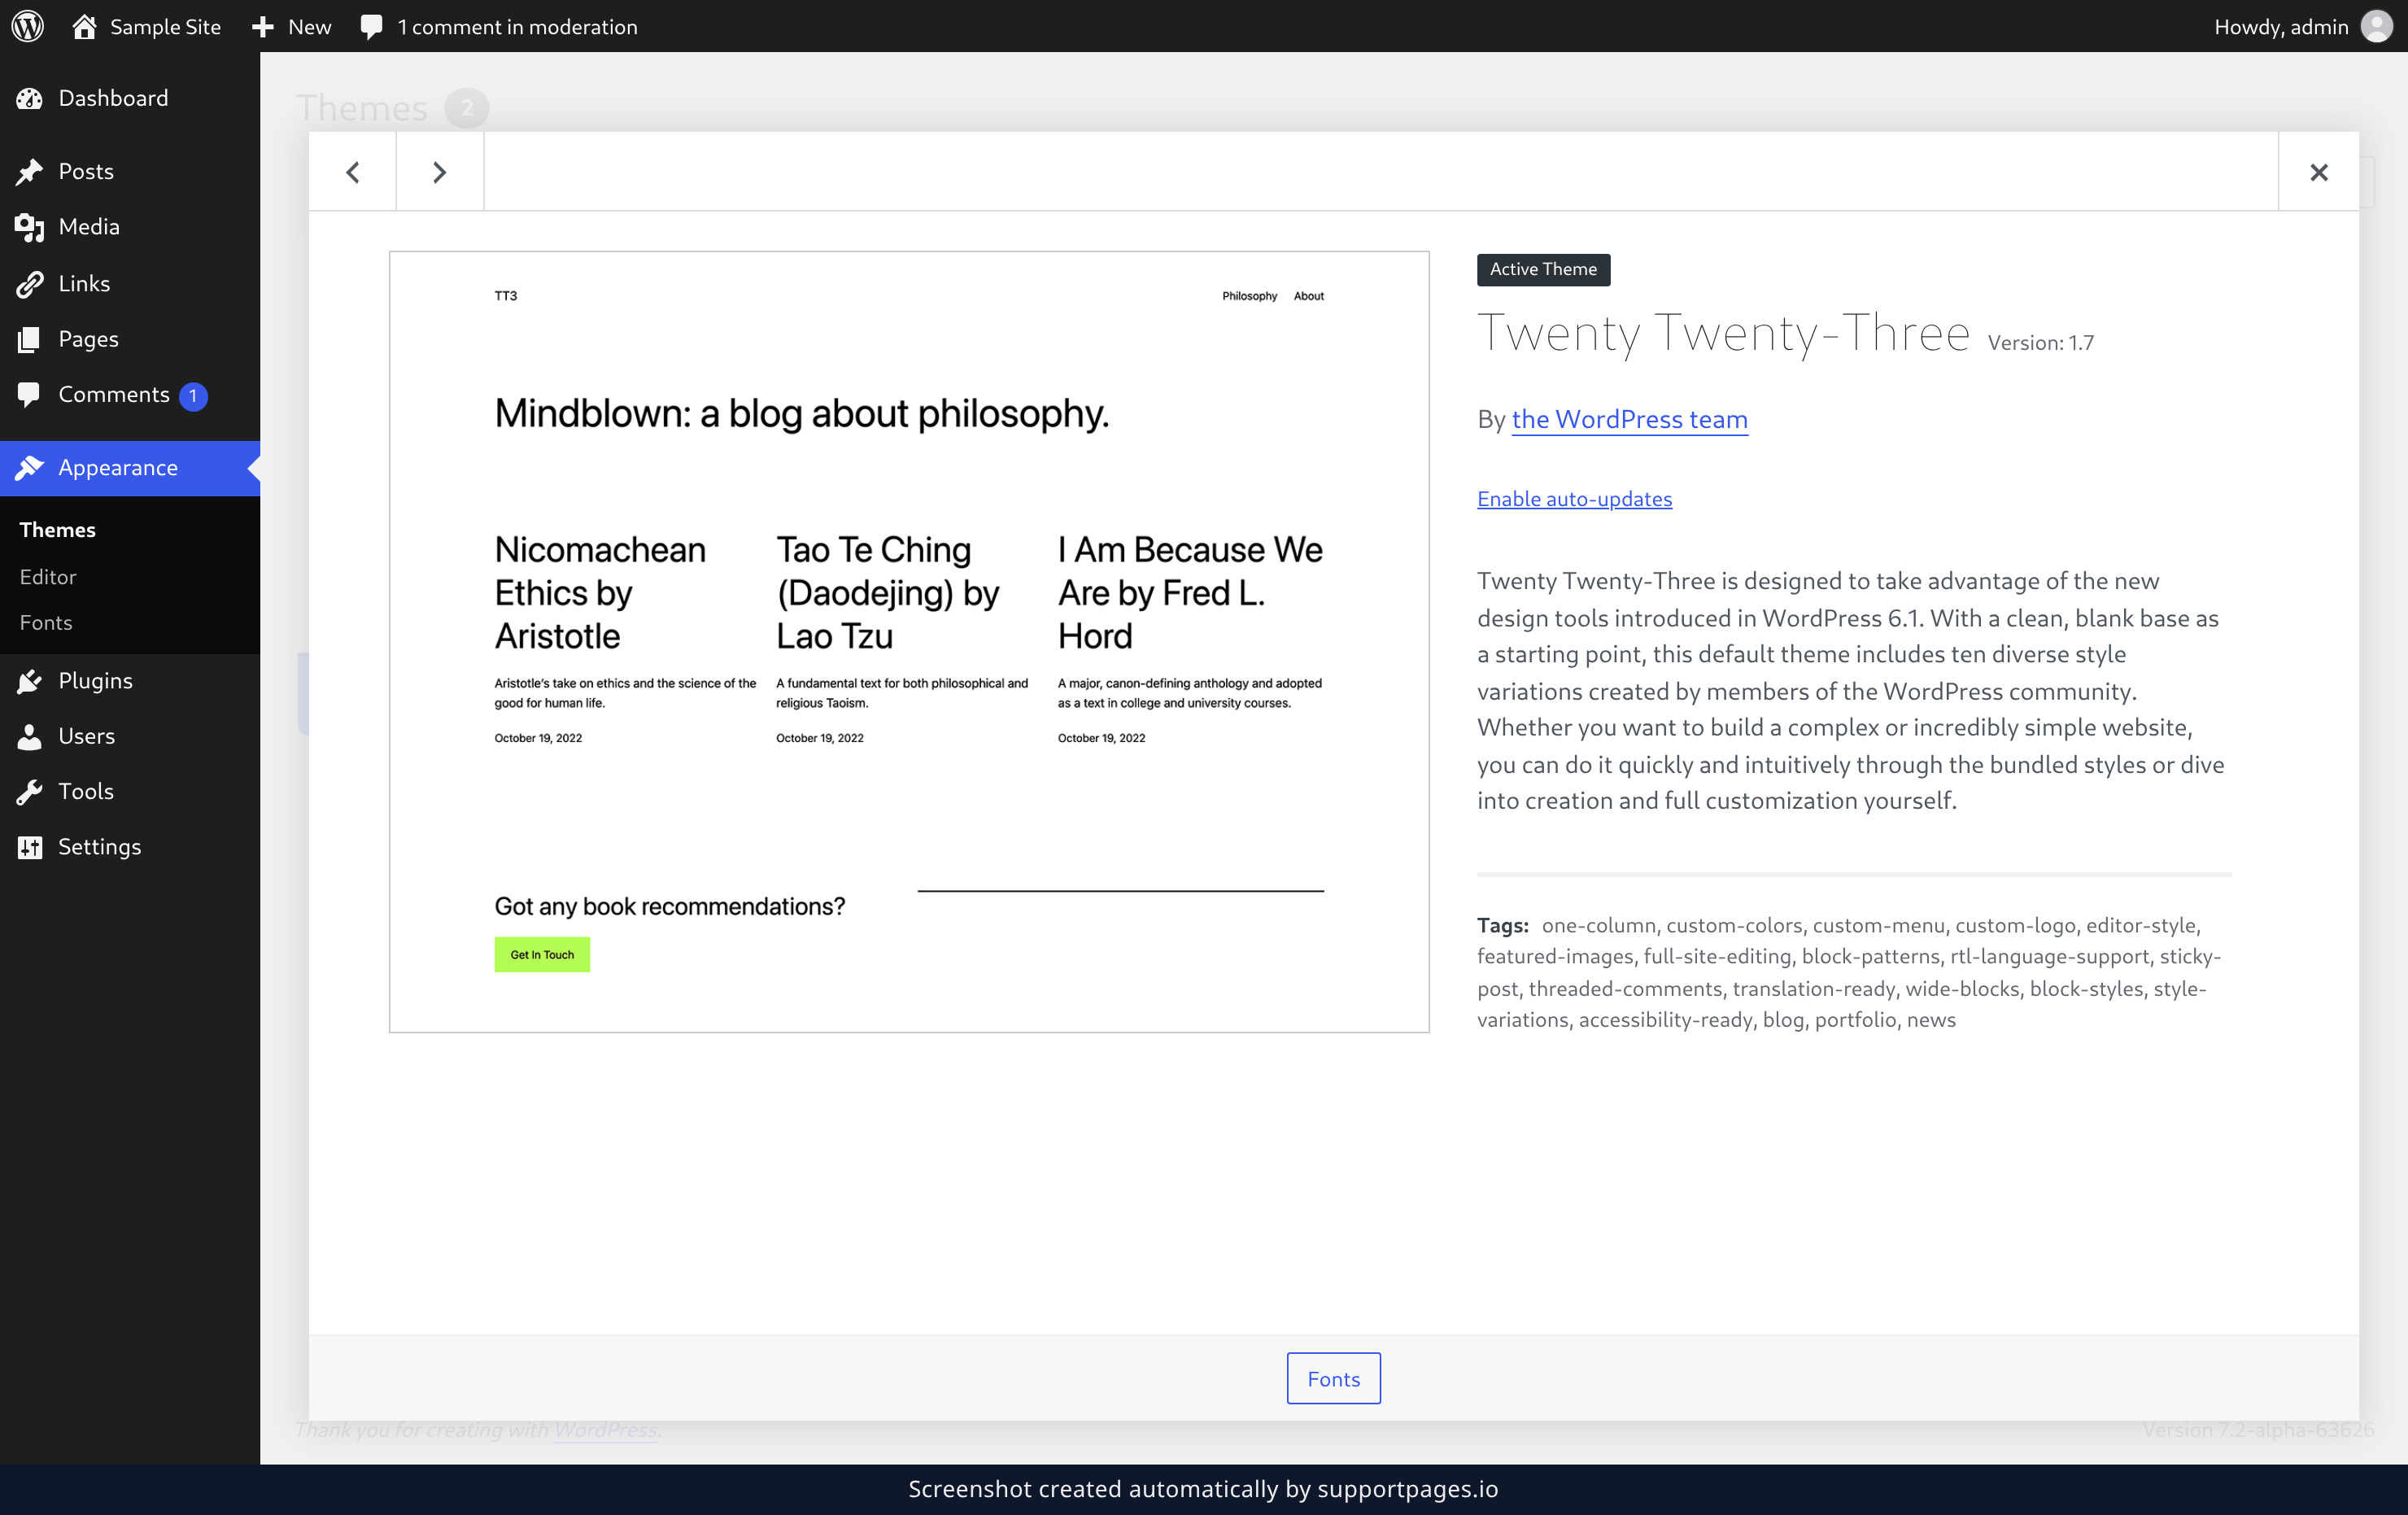Click the Plugins icon in sidebar
This screenshot has height=1515, width=2408.
point(29,681)
